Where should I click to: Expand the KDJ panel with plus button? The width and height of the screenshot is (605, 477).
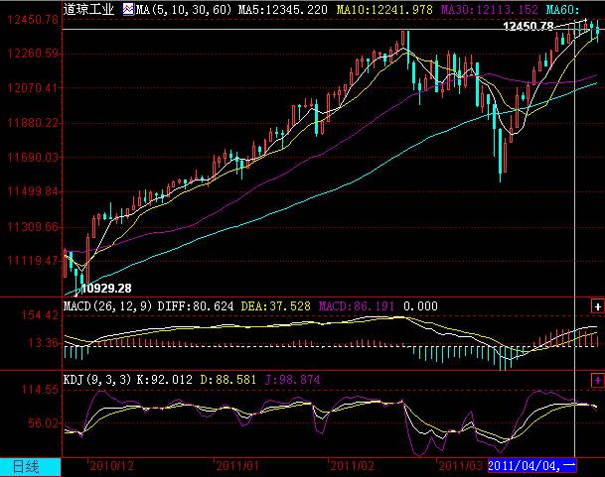pos(597,380)
